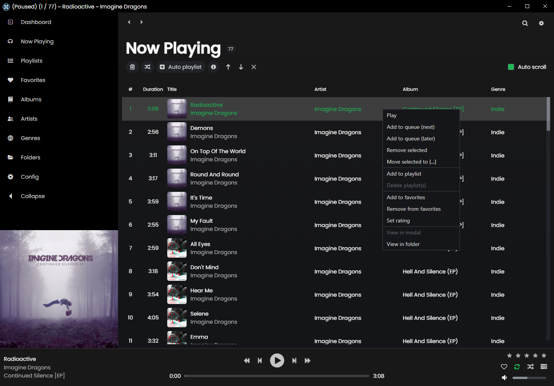Toggle the Auto scroll checkbox

click(x=511, y=67)
